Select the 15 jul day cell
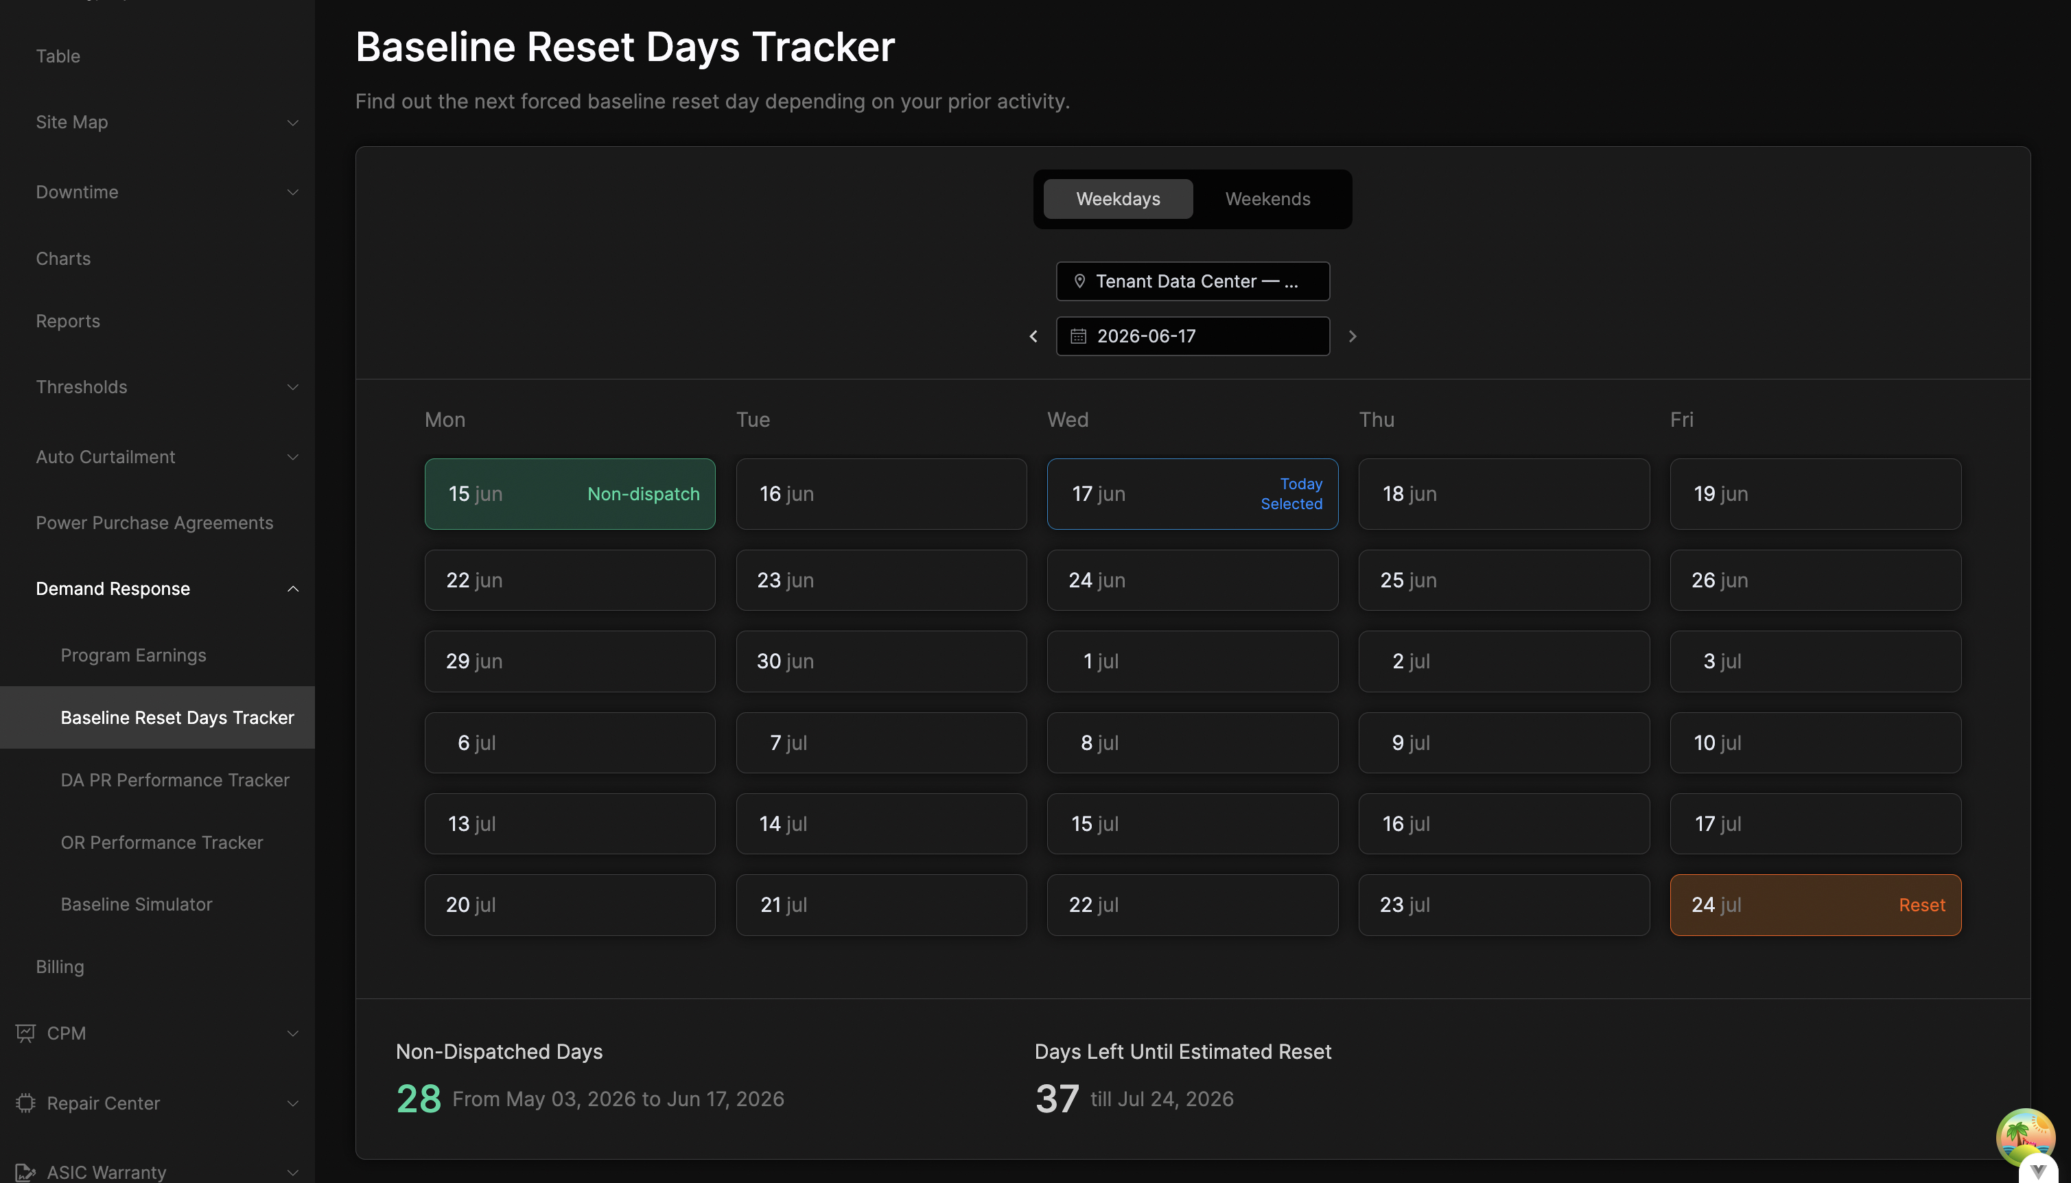 1193,824
